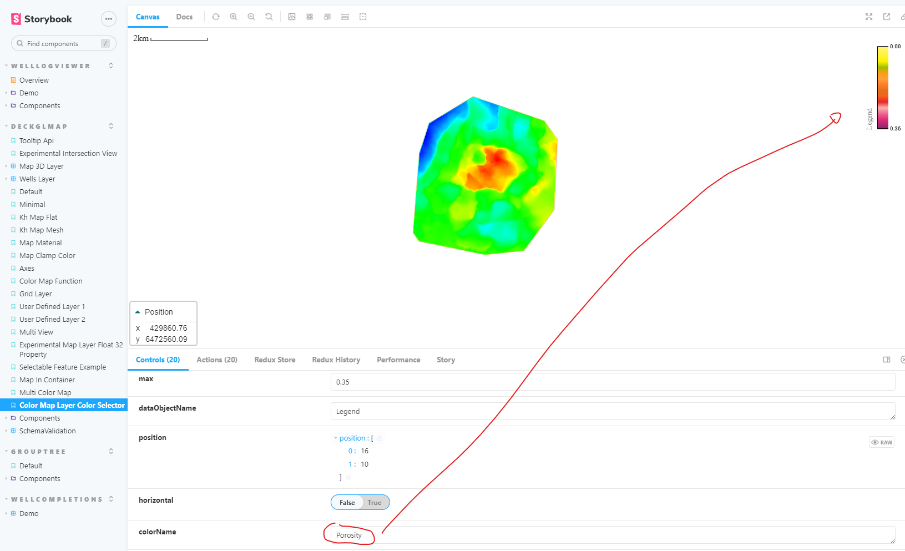Enable the measure tool

(345, 17)
